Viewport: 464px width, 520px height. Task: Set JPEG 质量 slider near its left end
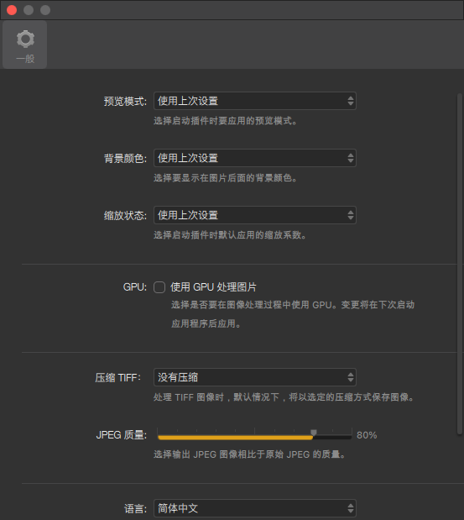[x=162, y=438]
